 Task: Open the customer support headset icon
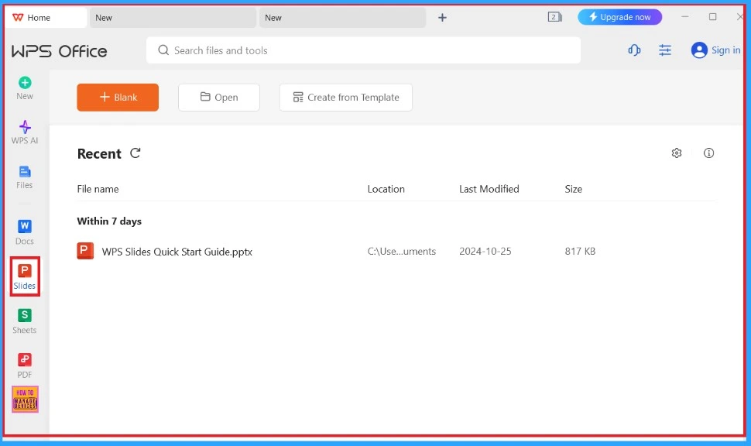point(634,50)
